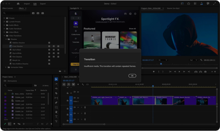Click OK in the Transition dialog

coord(132,76)
